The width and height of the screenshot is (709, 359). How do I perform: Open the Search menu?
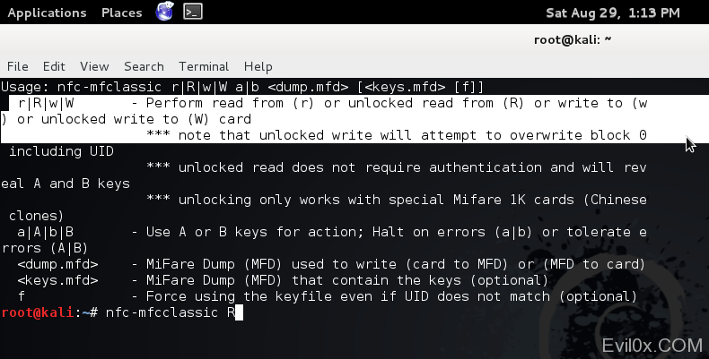coord(144,66)
